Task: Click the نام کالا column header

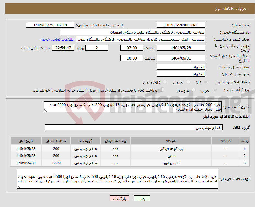Action: 171,141
